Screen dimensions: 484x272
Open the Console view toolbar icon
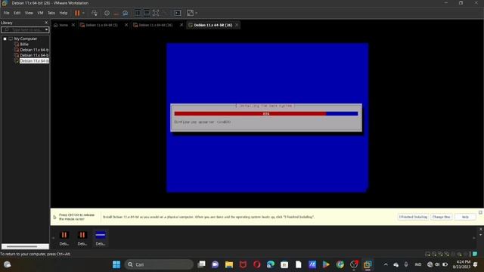[x=178, y=13]
